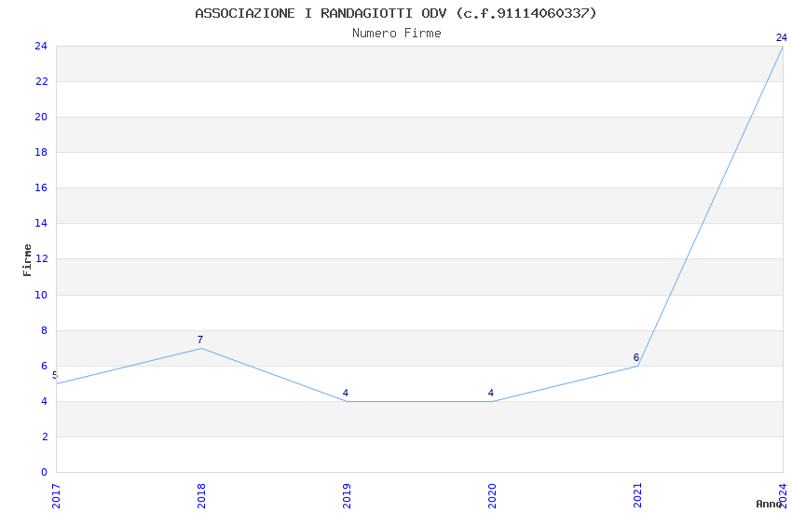Select the 2018 line vertex at value 7
The width and height of the screenshot is (792, 513).
(201, 348)
